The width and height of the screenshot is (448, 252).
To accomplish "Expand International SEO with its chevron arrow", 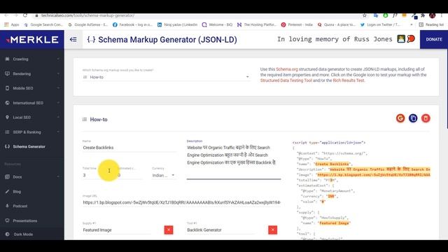I will 58,103.
